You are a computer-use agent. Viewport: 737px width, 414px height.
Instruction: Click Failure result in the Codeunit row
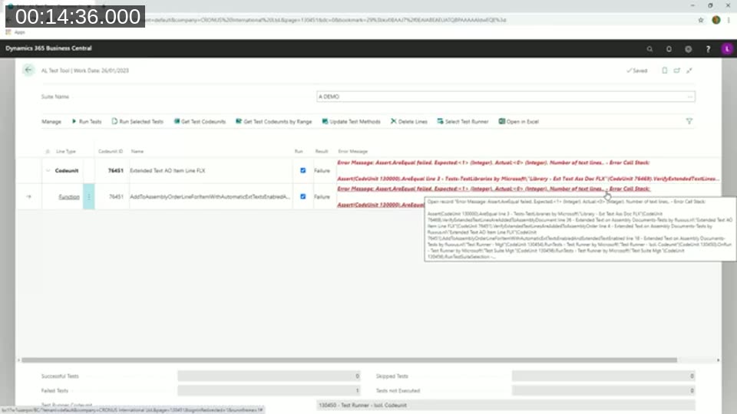point(322,171)
